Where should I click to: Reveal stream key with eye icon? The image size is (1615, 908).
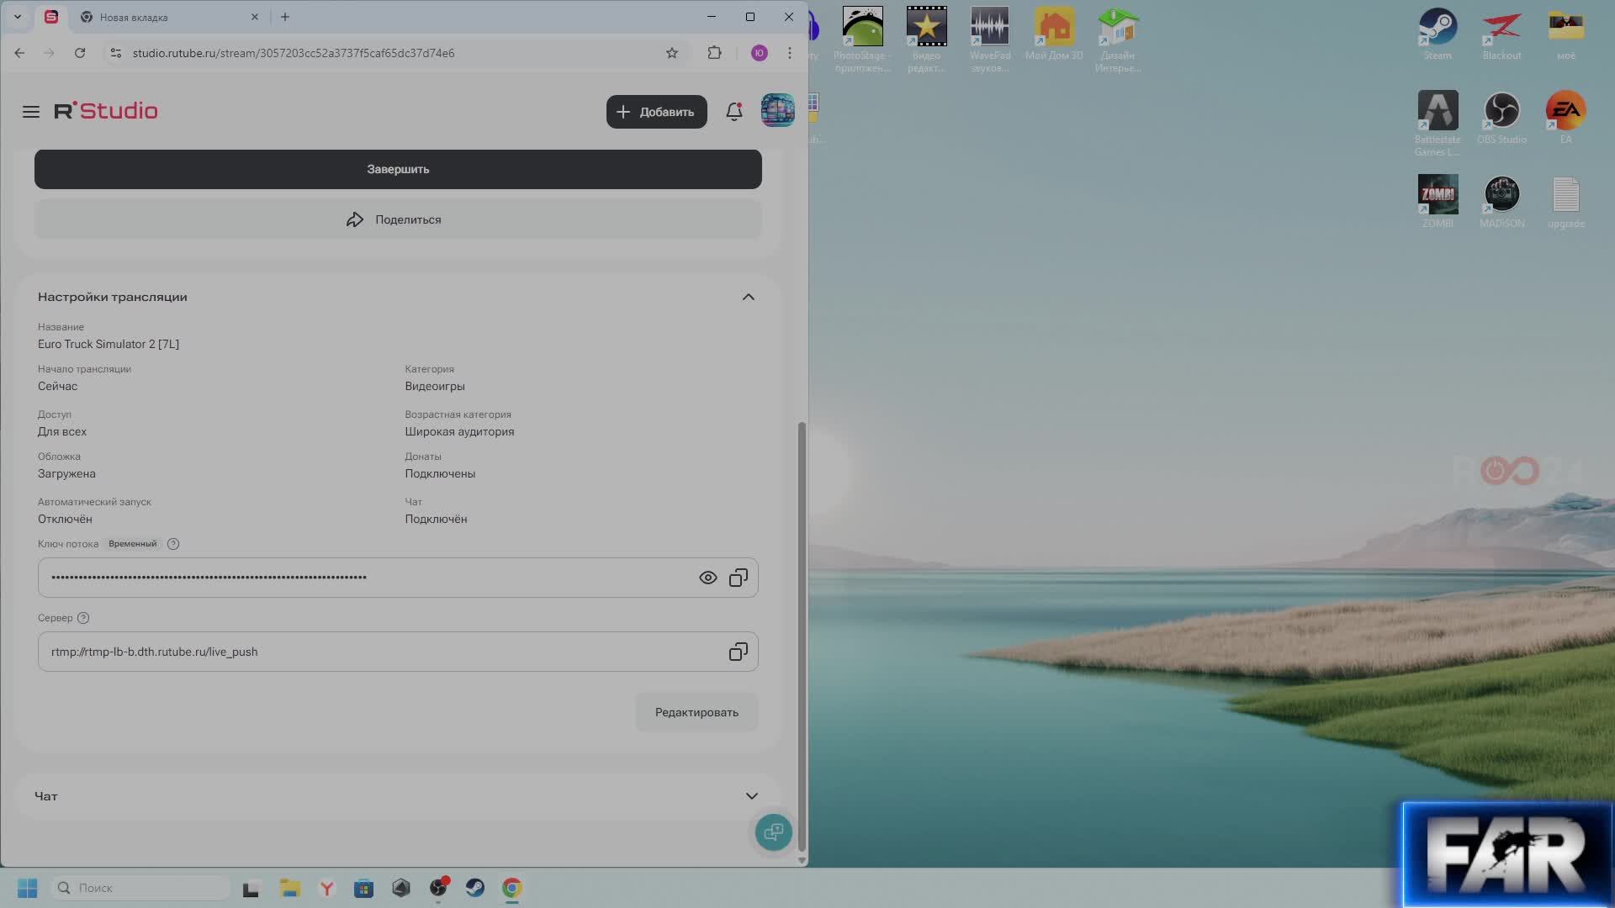point(707,578)
